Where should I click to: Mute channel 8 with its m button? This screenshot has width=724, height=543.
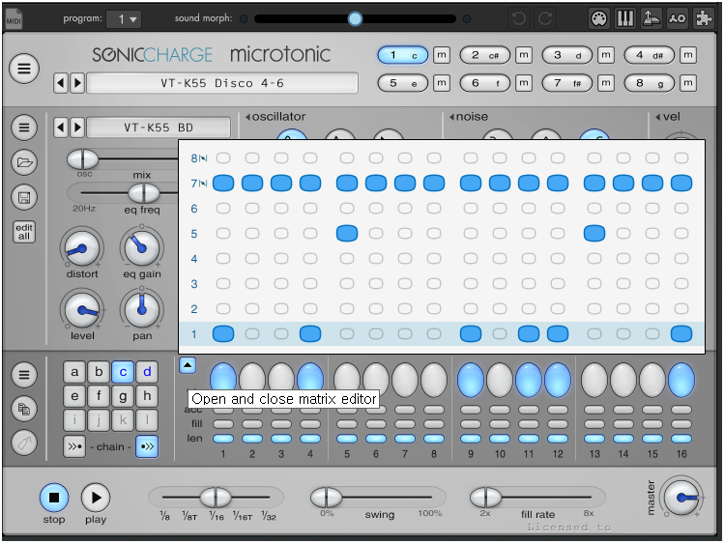point(688,83)
